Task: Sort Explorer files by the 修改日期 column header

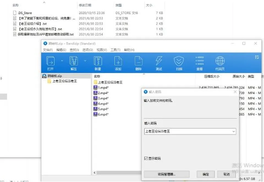Action: pyautogui.click(x=85, y=5)
